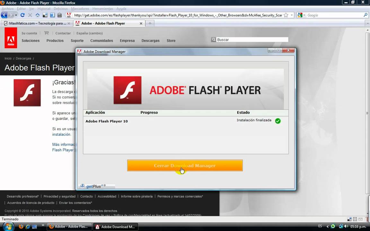Screen dimensions: 370x231
Task: Open the back/forward history dropdown arrow
Action: coord(16,15)
